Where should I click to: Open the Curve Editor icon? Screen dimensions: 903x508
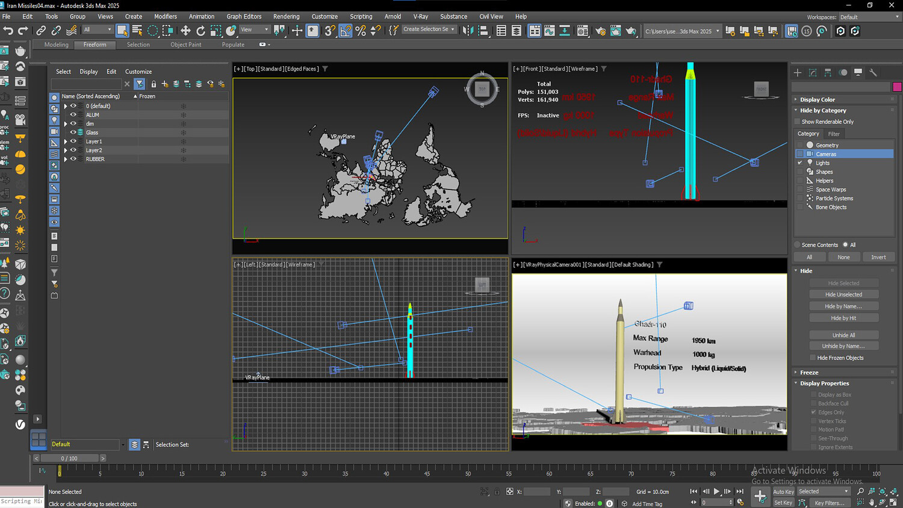(x=550, y=31)
